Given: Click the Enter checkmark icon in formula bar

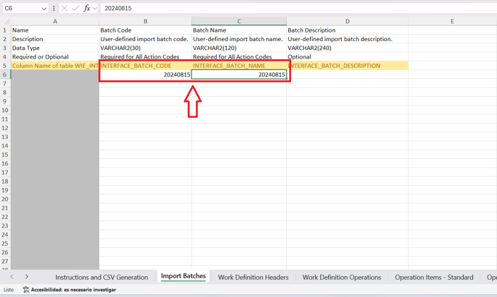Looking at the screenshot, I should 75,8.
